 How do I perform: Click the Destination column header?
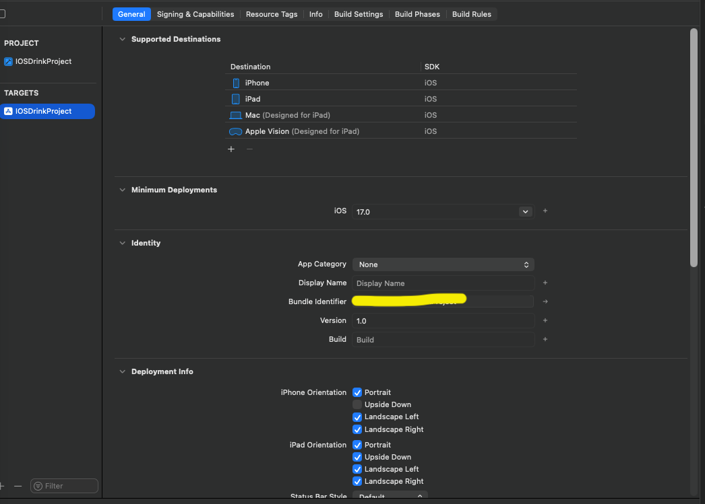[x=251, y=67]
